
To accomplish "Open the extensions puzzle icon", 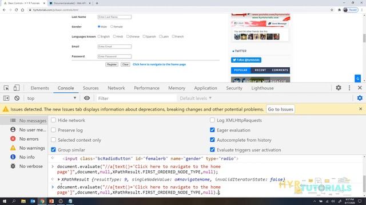I will pyautogui.click(x=339, y=10).
